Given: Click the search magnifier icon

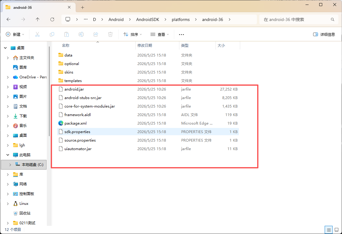Looking at the screenshot, I should pos(332,19).
